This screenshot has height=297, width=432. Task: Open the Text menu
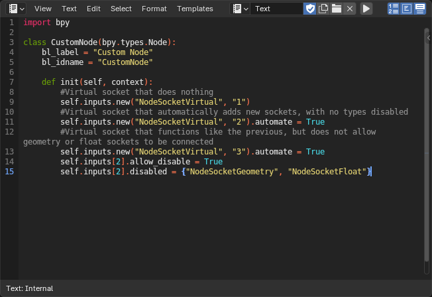point(69,9)
